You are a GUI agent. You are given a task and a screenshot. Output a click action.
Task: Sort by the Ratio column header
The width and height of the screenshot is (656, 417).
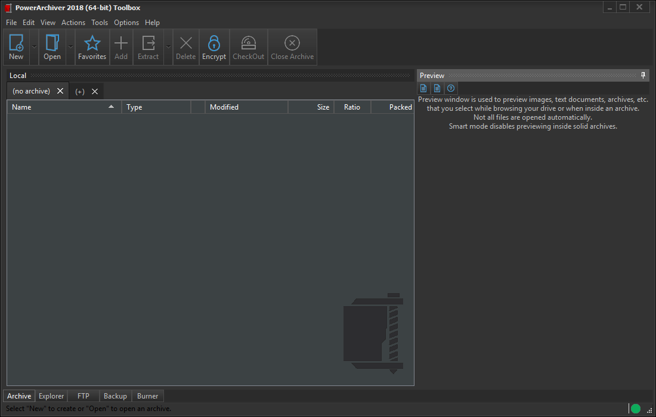tap(352, 107)
